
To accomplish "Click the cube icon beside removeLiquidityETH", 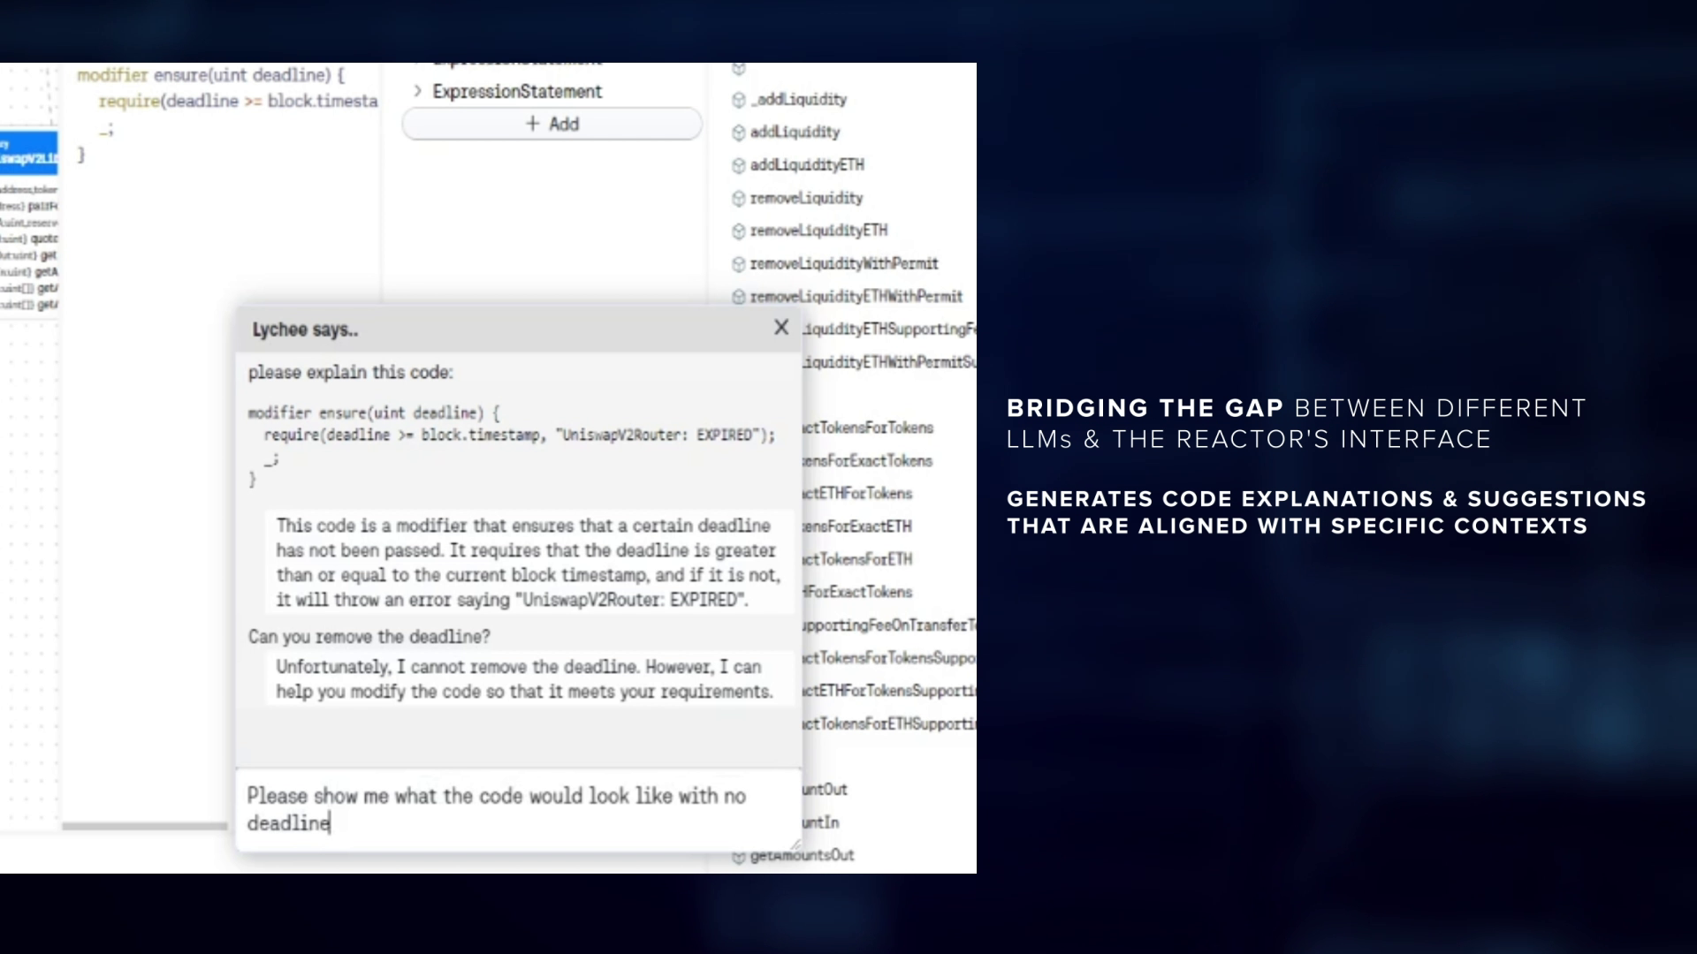I will pos(739,231).
